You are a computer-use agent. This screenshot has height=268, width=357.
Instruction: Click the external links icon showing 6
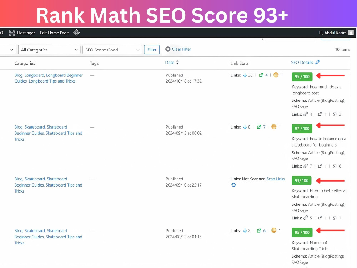click(x=259, y=230)
